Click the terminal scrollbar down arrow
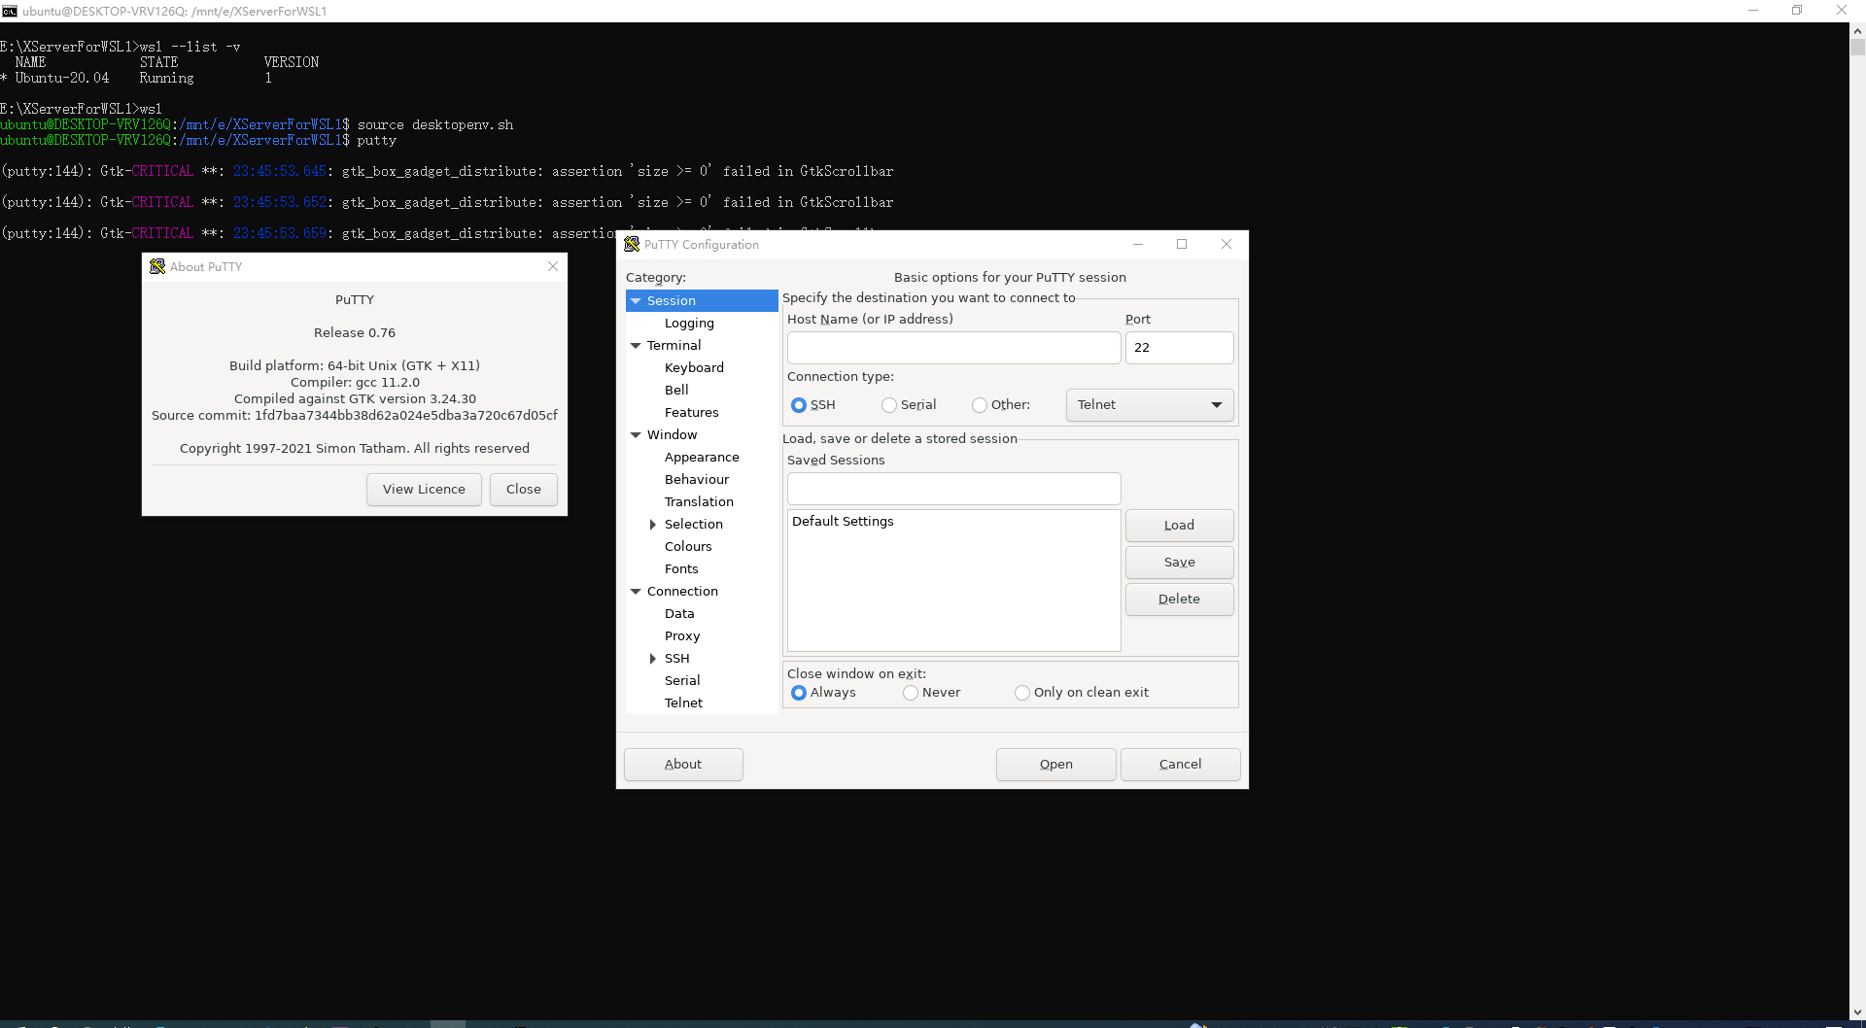The width and height of the screenshot is (1866, 1028). [x=1857, y=1012]
